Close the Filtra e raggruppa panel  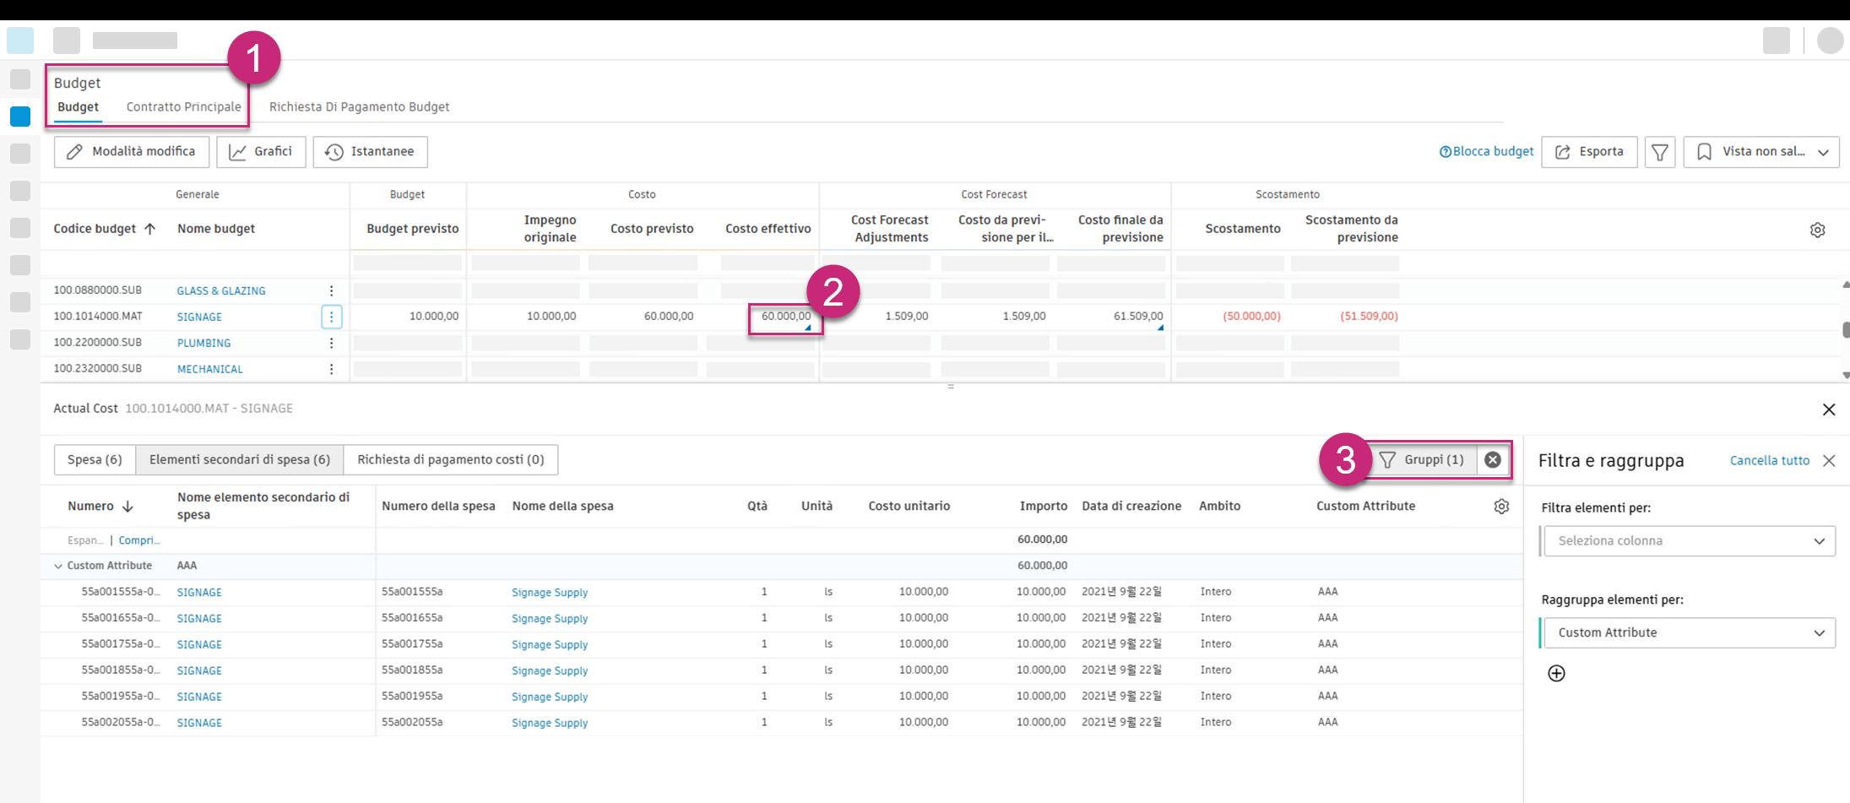1829,461
